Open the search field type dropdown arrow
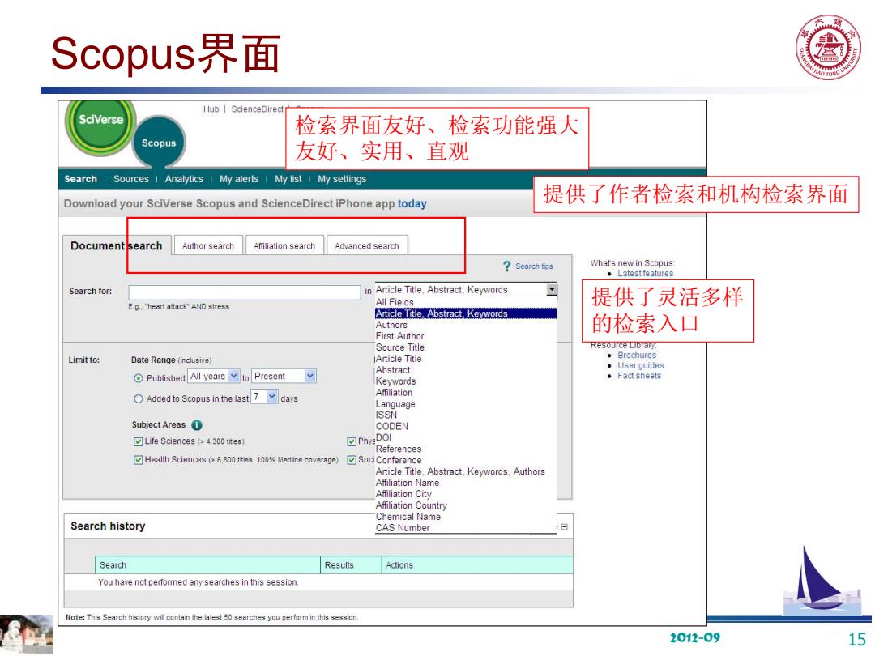This screenshot has width=875, height=656. [x=552, y=289]
